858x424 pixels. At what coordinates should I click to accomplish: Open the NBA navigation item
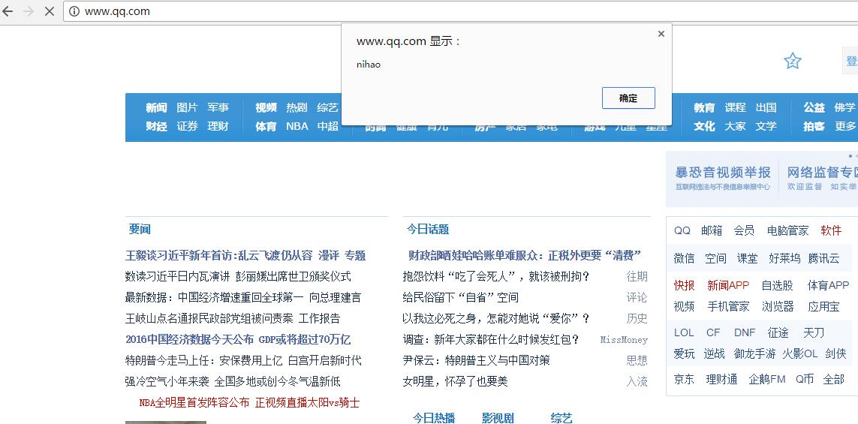(x=297, y=126)
